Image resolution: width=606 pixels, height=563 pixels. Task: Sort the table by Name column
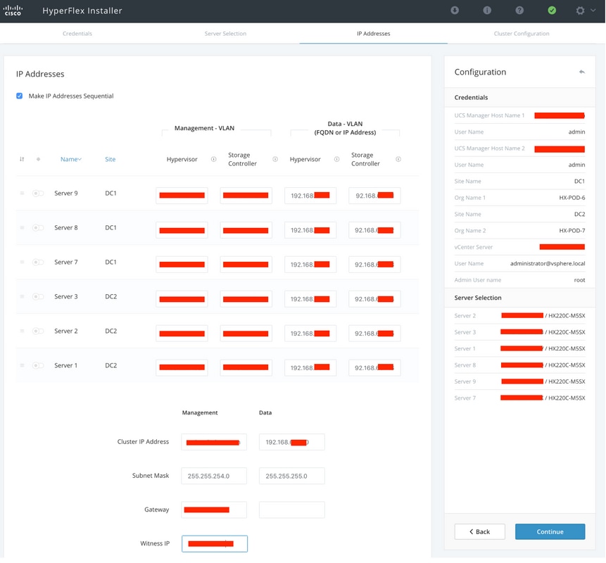pyautogui.click(x=70, y=159)
